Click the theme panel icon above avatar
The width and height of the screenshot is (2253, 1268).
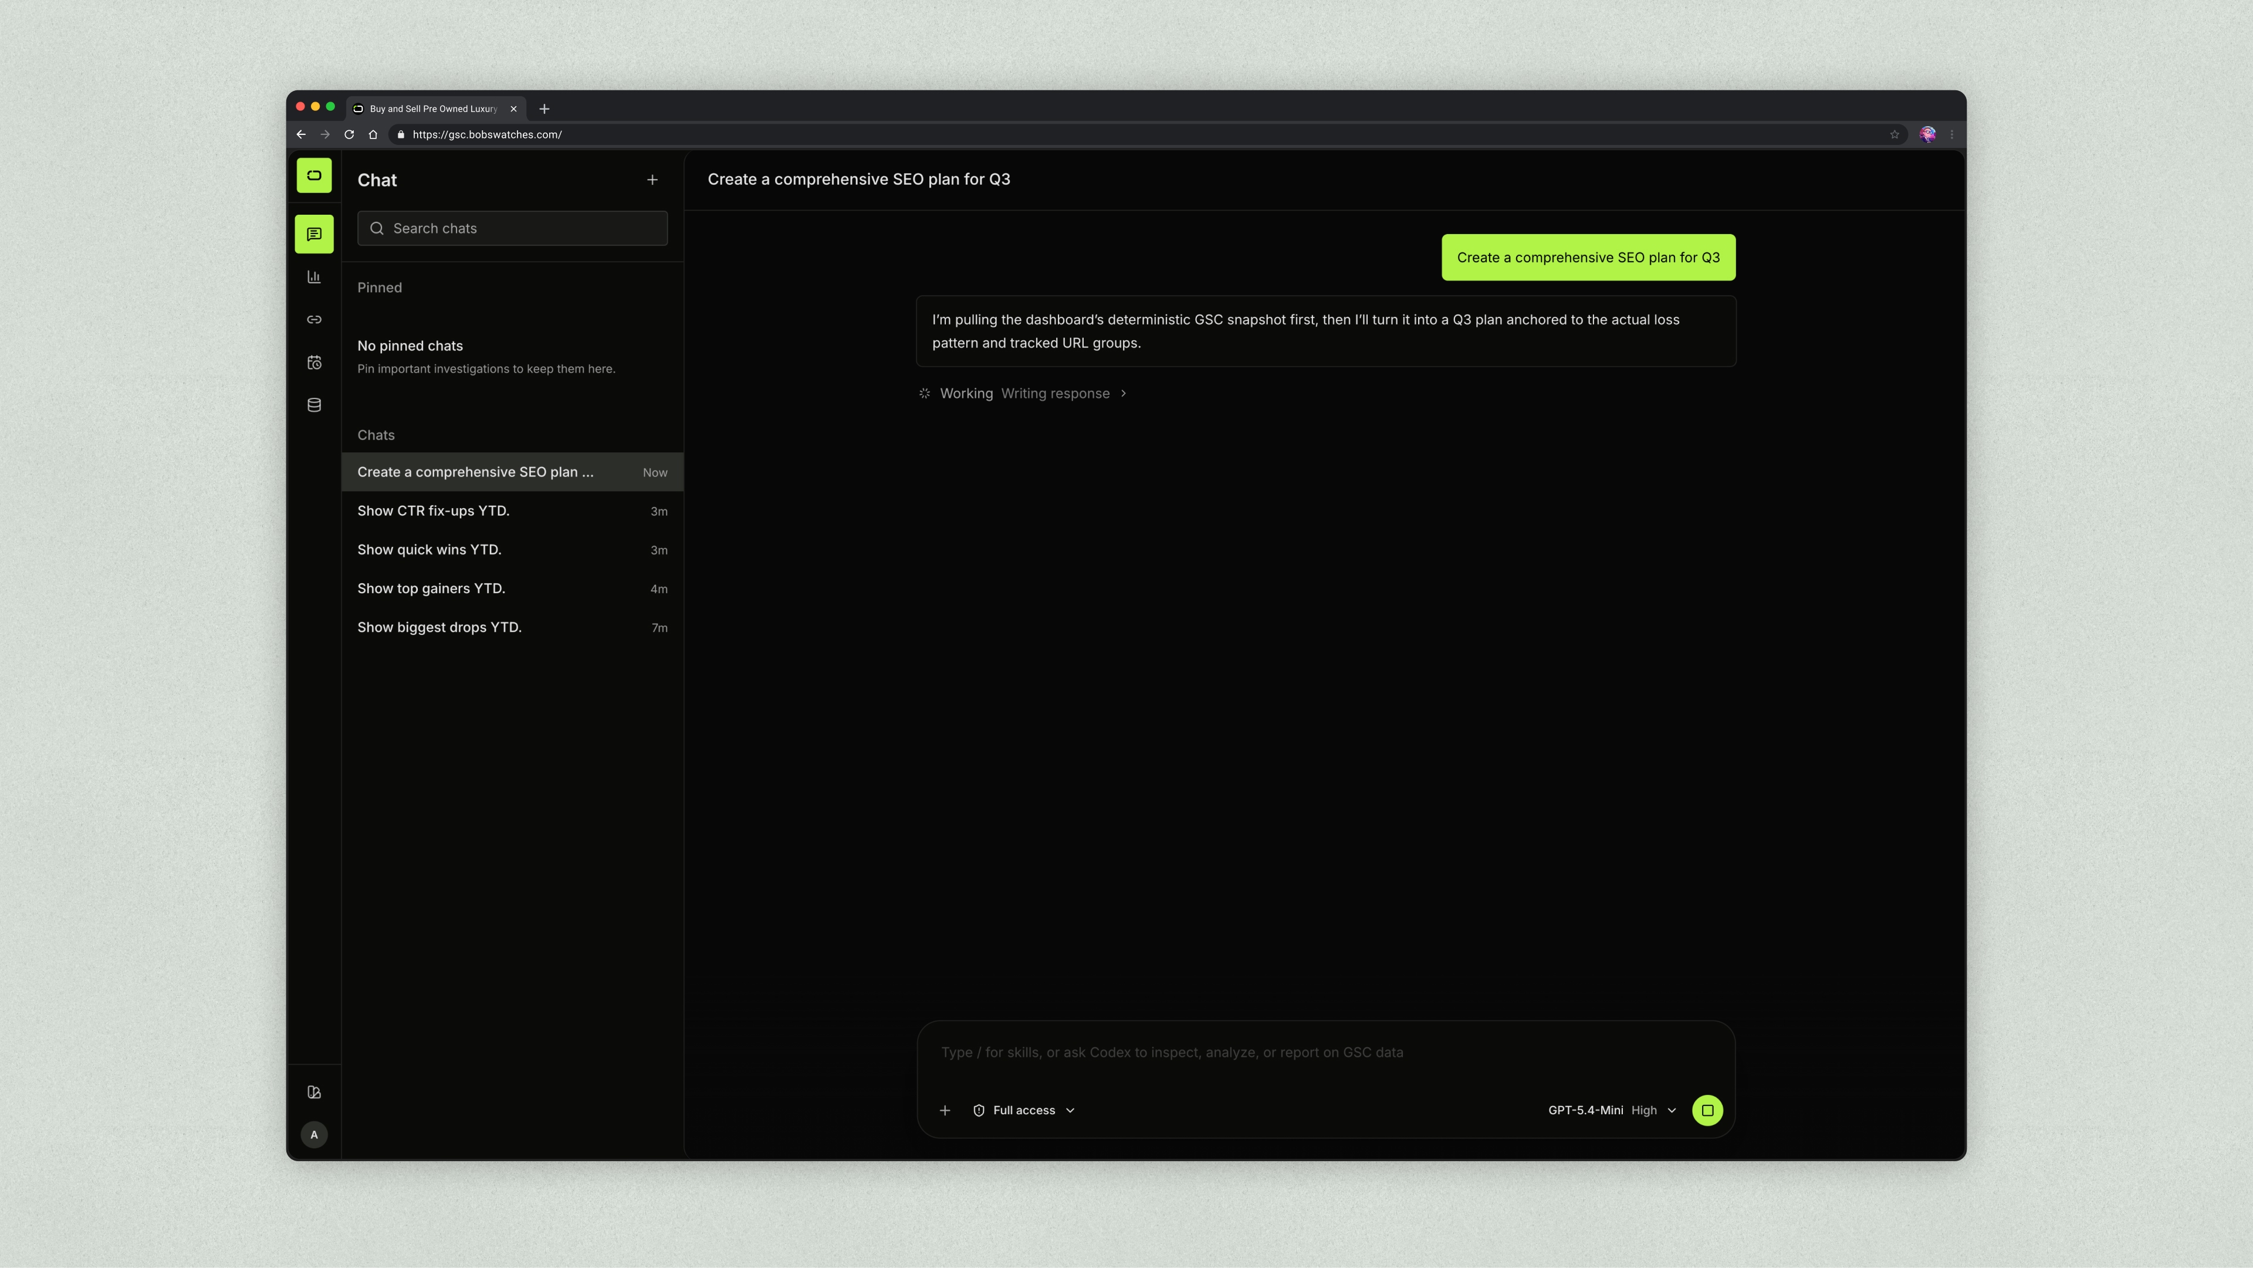(314, 1092)
